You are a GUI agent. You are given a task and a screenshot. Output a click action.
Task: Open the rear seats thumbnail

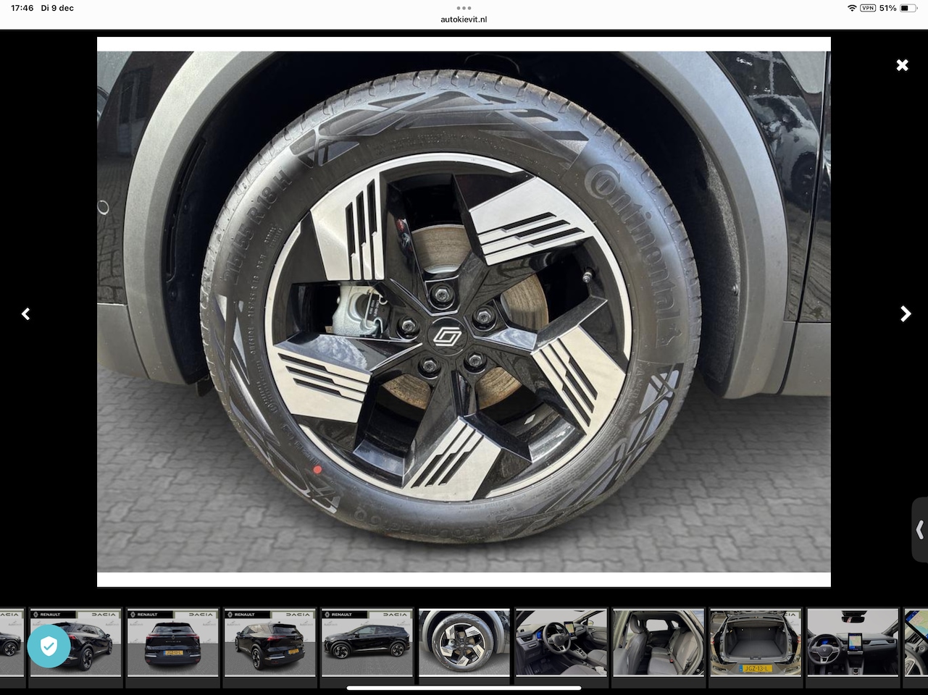pos(658,643)
